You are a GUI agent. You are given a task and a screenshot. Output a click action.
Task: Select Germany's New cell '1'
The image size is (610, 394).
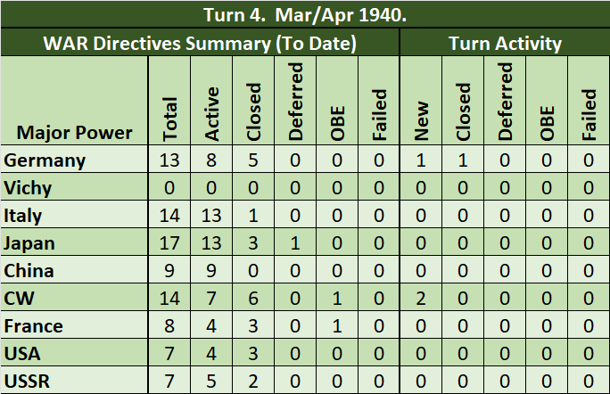(421, 160)
